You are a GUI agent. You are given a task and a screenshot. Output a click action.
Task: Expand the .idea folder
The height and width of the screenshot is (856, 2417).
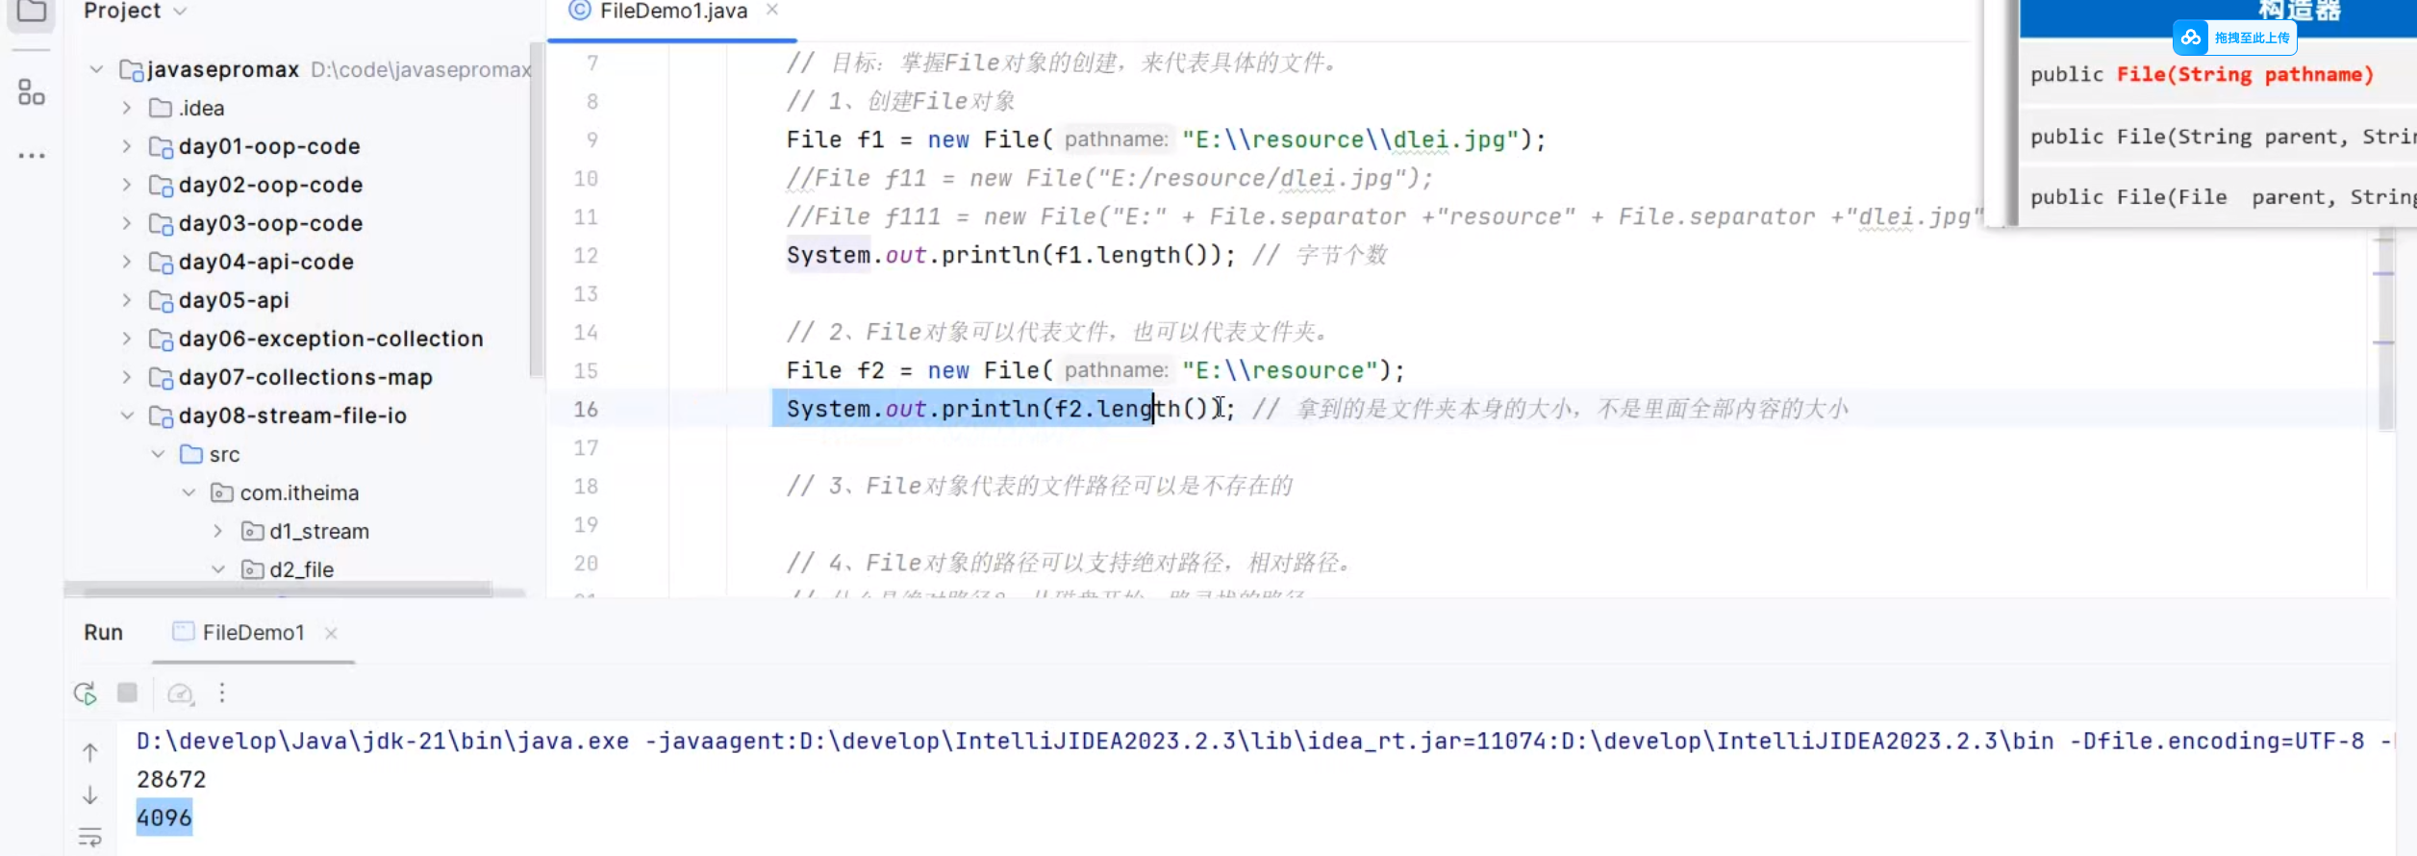point(126,108)
